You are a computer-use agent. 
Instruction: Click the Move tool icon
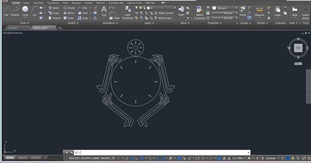[50, 8]
